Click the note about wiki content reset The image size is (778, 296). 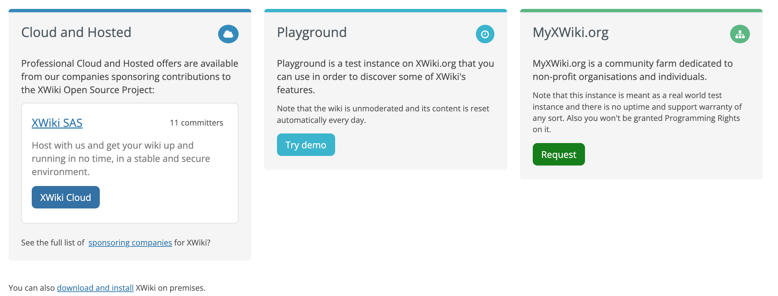[x=383, y=114]
